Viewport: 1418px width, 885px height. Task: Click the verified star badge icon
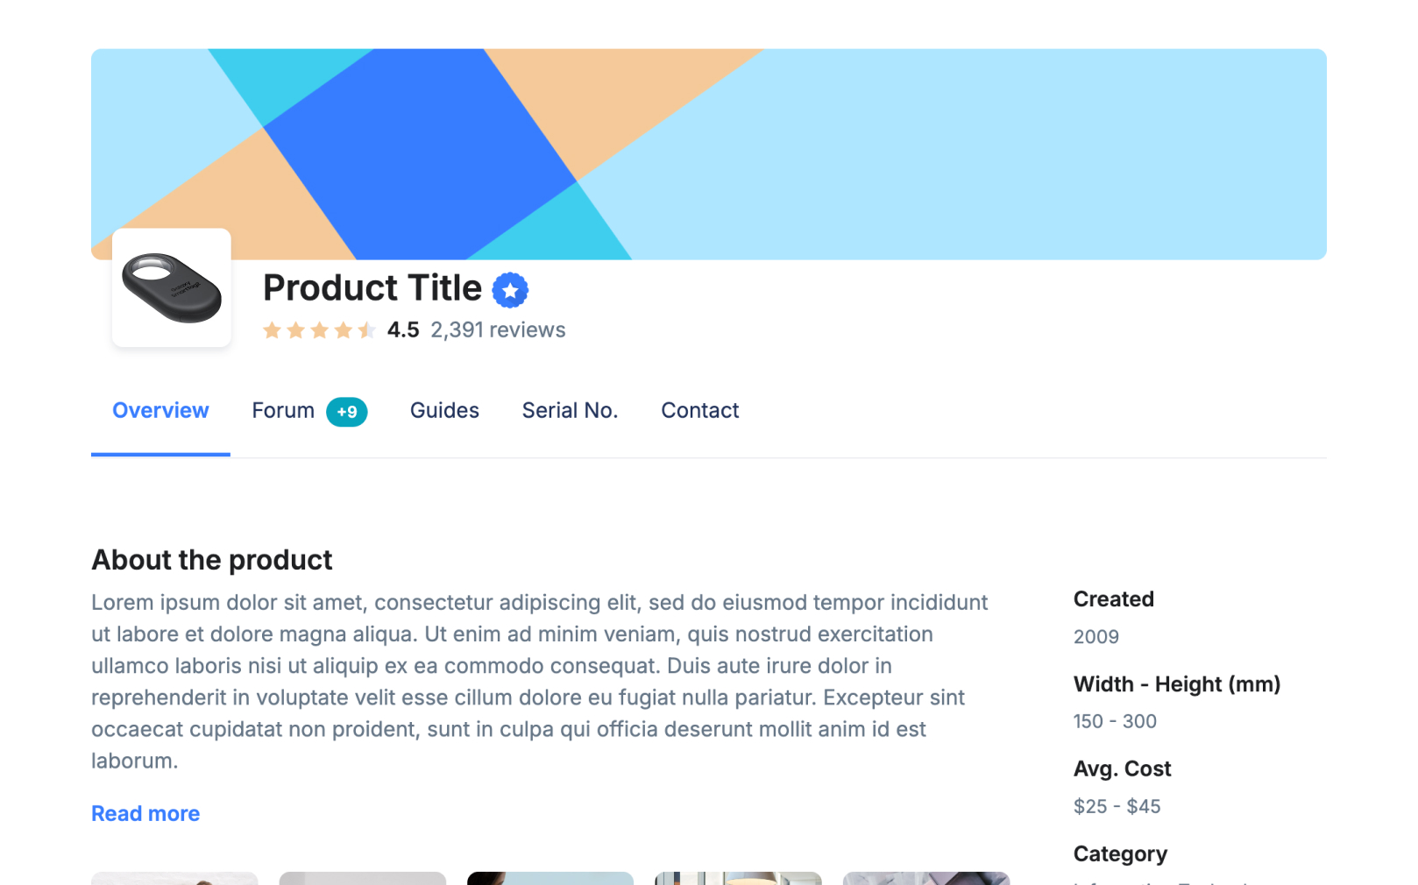[510, 290]
